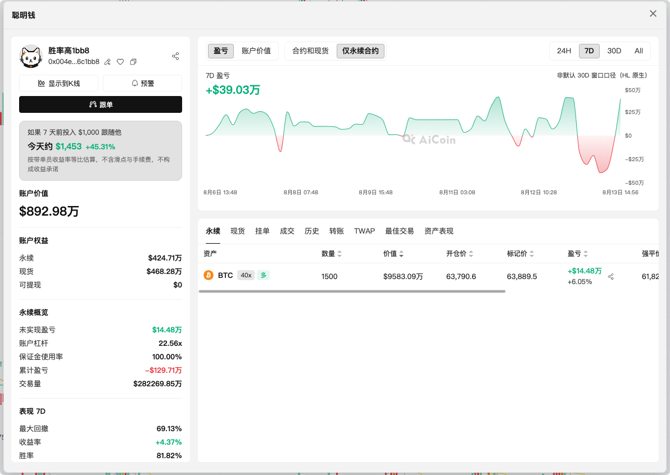The image size is (670, 475).
Task: Click the wallet address 0x004e...6c1bb8
Action: (74, 62)
